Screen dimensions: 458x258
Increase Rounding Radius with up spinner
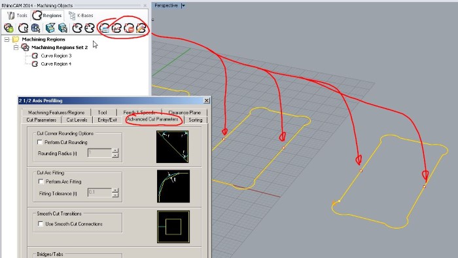[115, 151]
